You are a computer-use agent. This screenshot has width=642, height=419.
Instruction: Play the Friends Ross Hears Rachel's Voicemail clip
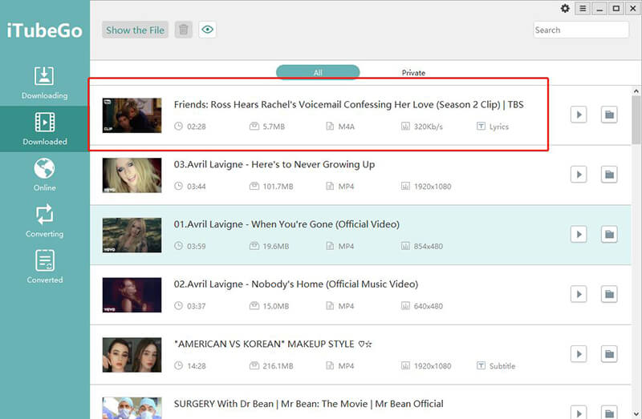(x=579, y=115)
